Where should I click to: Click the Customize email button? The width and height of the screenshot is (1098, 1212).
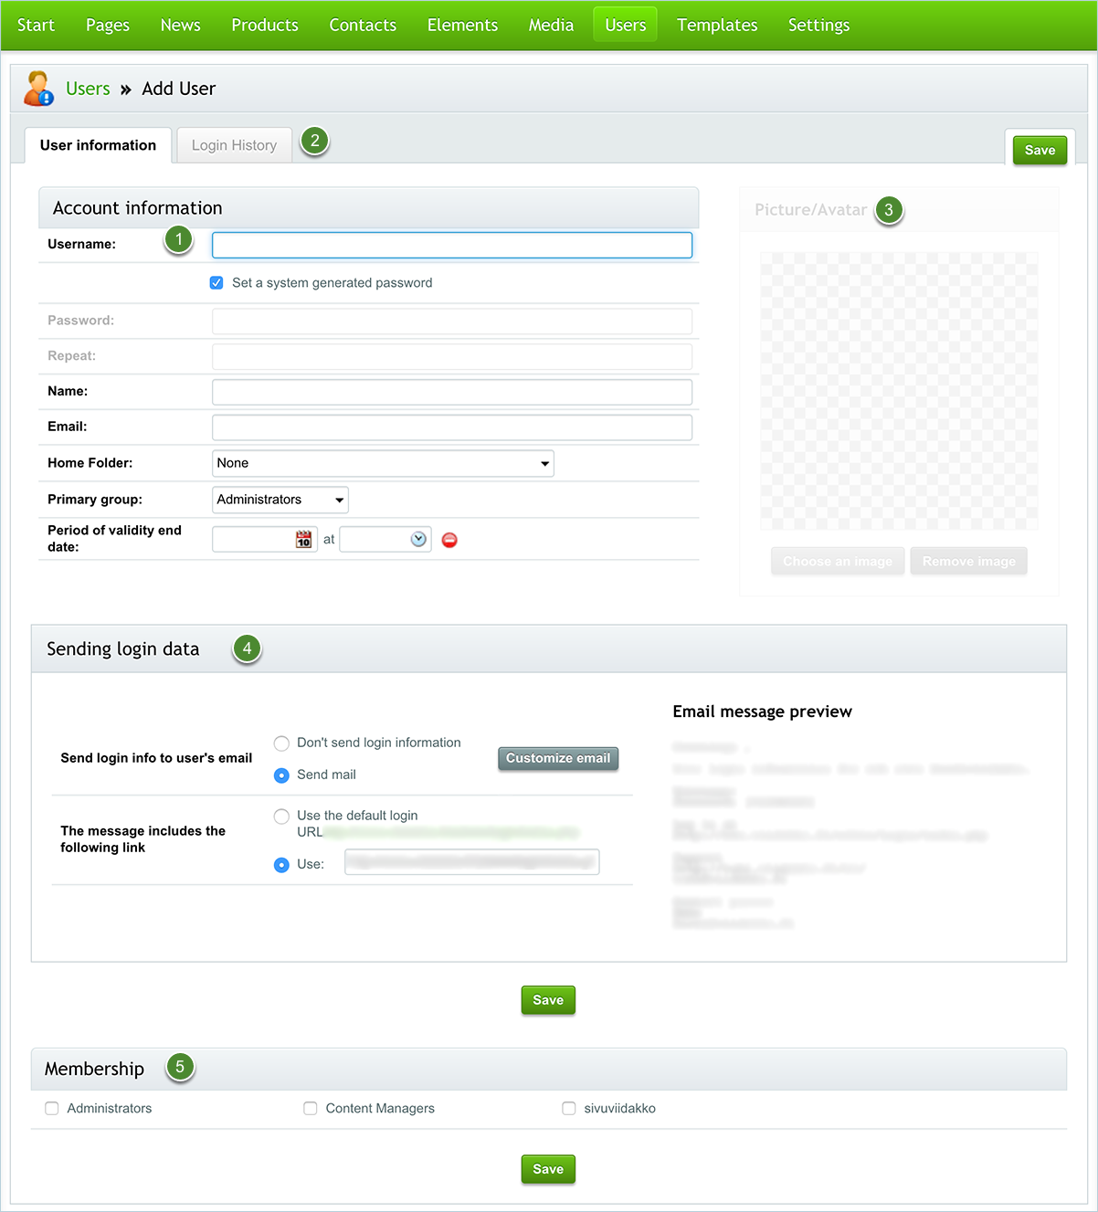pos(558,758)
